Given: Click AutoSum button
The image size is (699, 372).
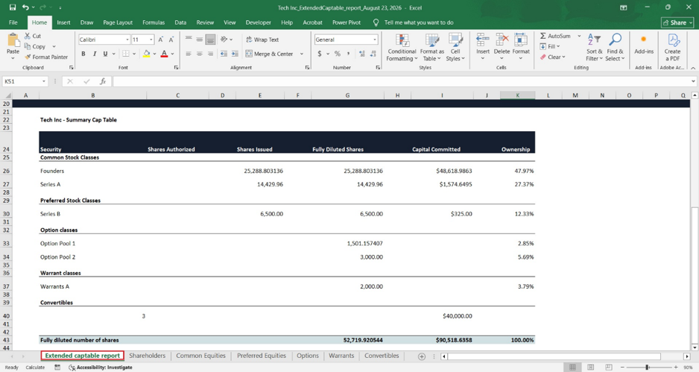Looking at the screenshot, I should pos(555,36).
